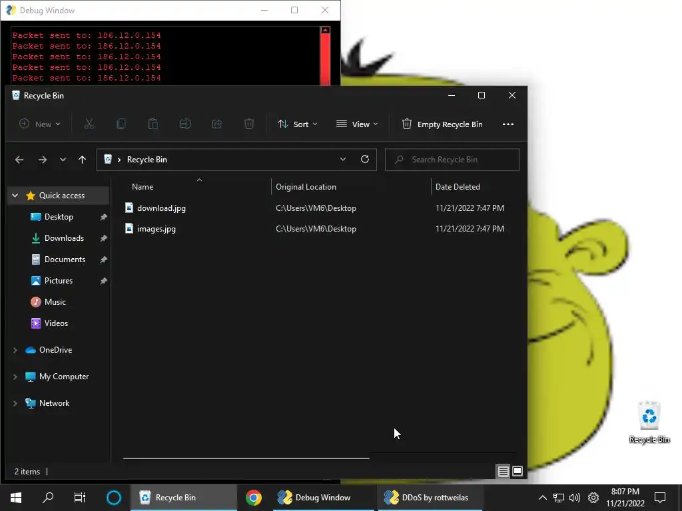
Task: Click the Paste clipboard icon in toolbar
Action: tap(153, 124)
